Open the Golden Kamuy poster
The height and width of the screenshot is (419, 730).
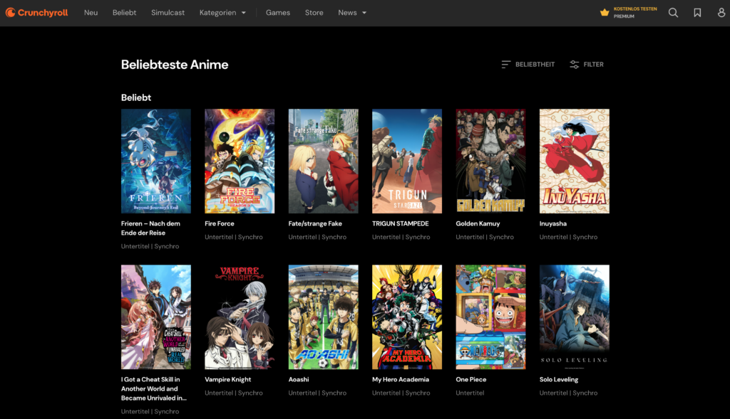coord(490,161)
